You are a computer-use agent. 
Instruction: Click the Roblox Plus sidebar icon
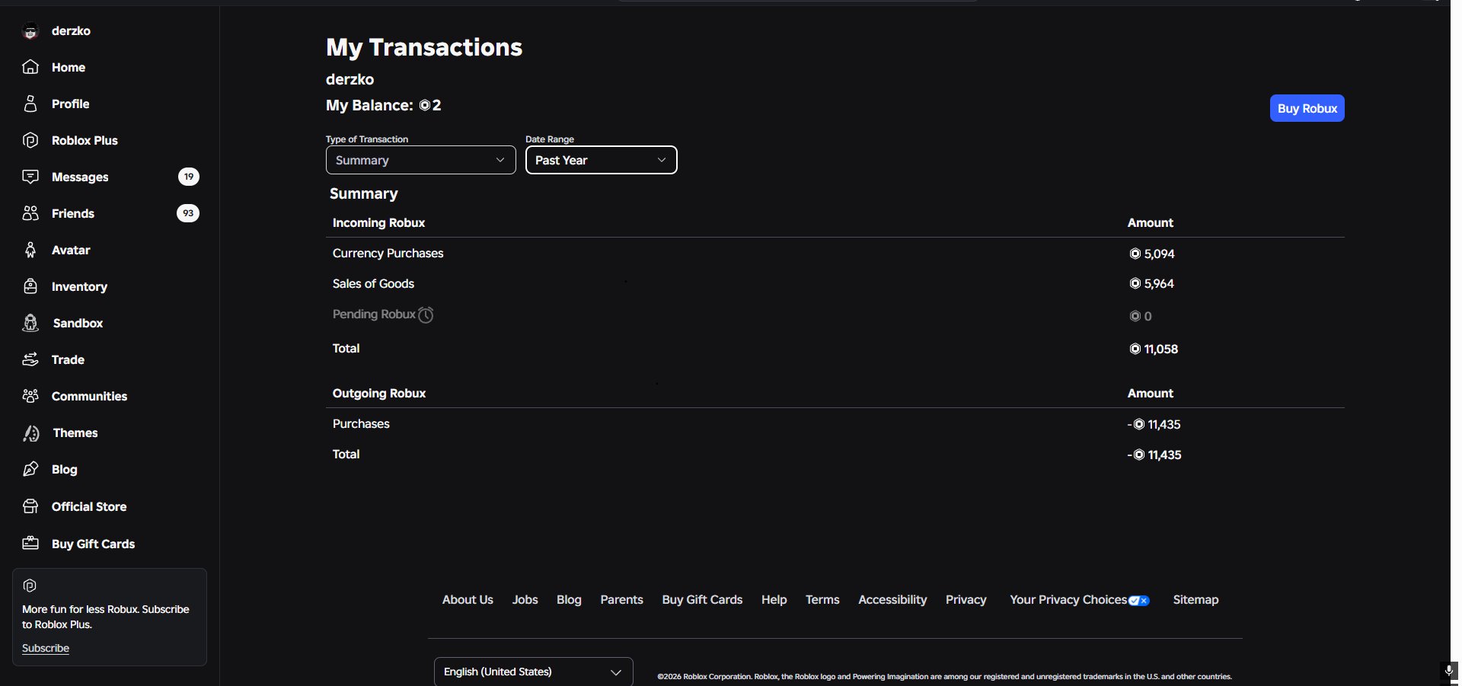30,140
